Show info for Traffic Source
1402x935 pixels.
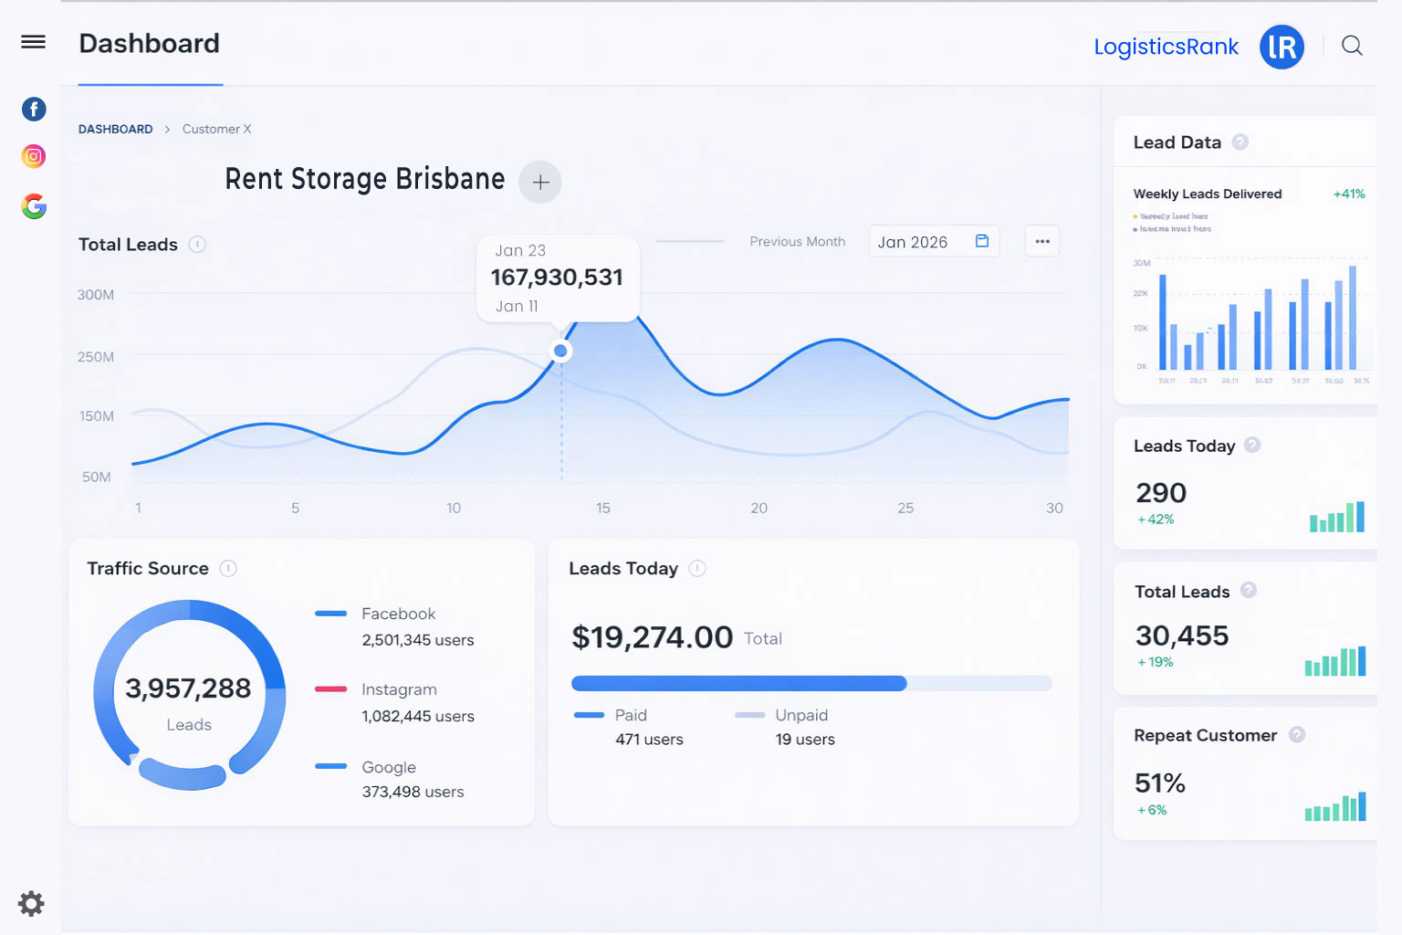pyautogui.click(x=228, y=569)
